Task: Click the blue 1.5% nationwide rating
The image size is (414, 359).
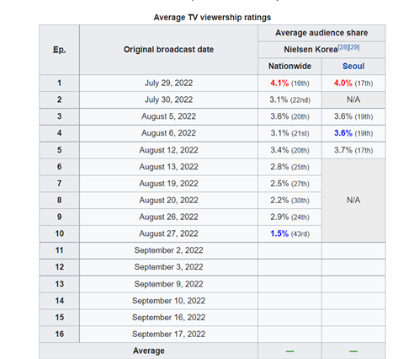Action: coord(279,233)
